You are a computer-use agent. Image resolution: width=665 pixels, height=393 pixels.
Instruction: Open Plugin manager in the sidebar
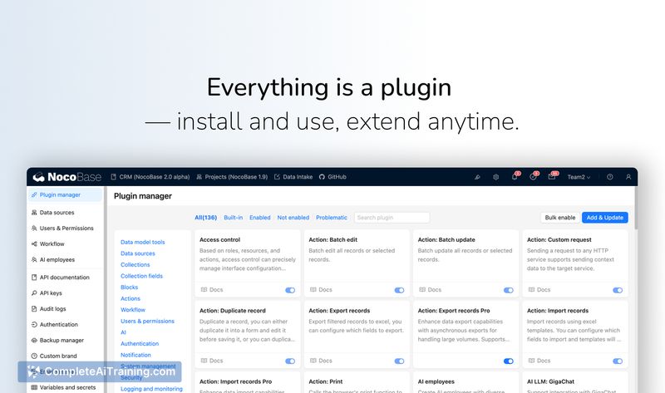(65, 195)
